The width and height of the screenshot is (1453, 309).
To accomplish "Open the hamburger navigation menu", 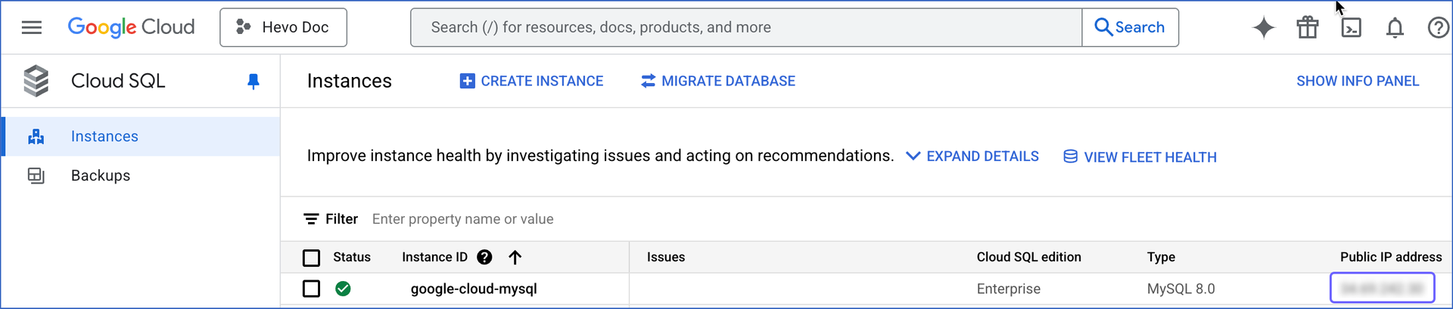I will [32, 27].
